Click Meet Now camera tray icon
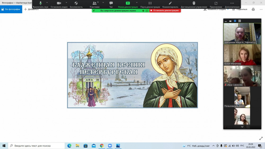 tap(218, 146)
